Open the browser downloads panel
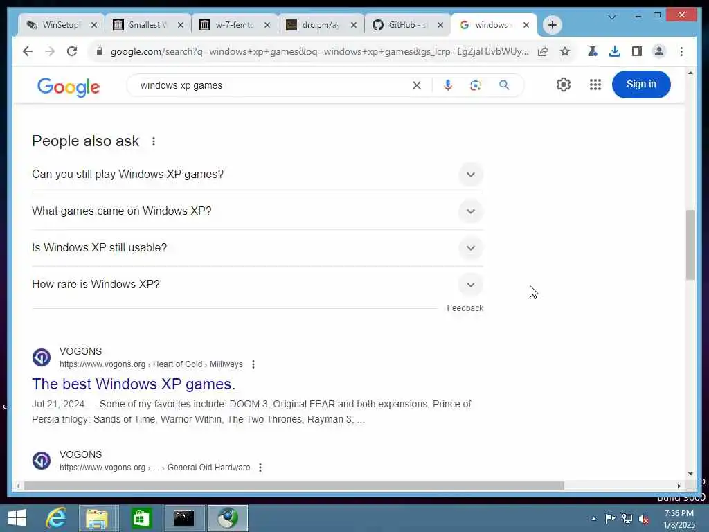709x532 pixels. click(615, 51)
